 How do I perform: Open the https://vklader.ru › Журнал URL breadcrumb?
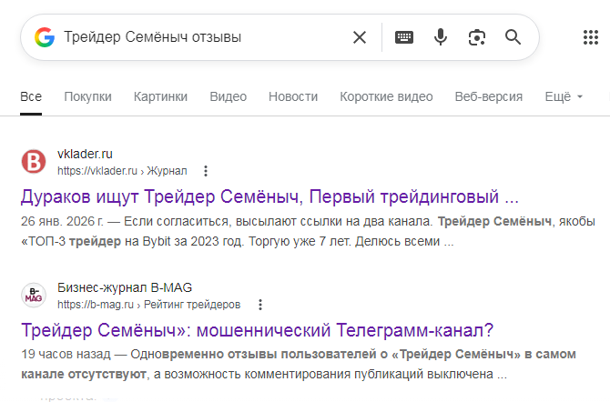coord(122,171)
